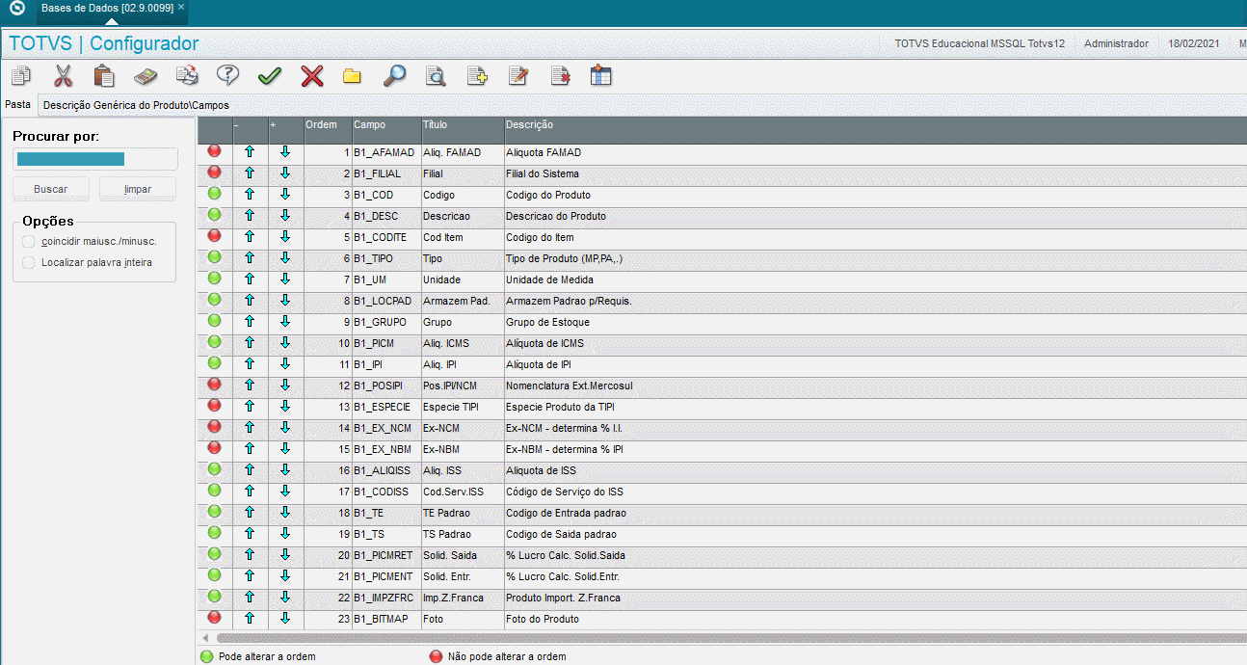Select the B1_FILIAL field cell
1247x665 pixels.
pos(385,173)
